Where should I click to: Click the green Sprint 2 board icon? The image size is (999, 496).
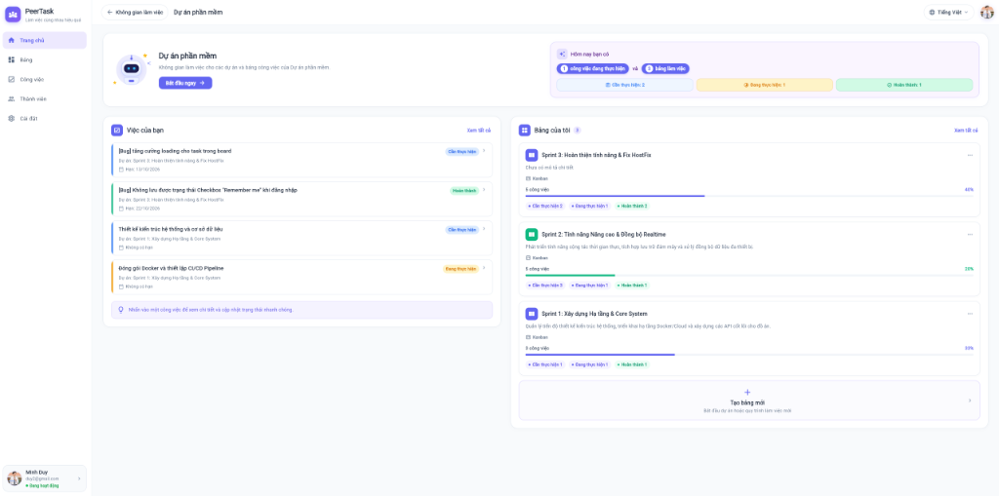[x=532, y=234]
